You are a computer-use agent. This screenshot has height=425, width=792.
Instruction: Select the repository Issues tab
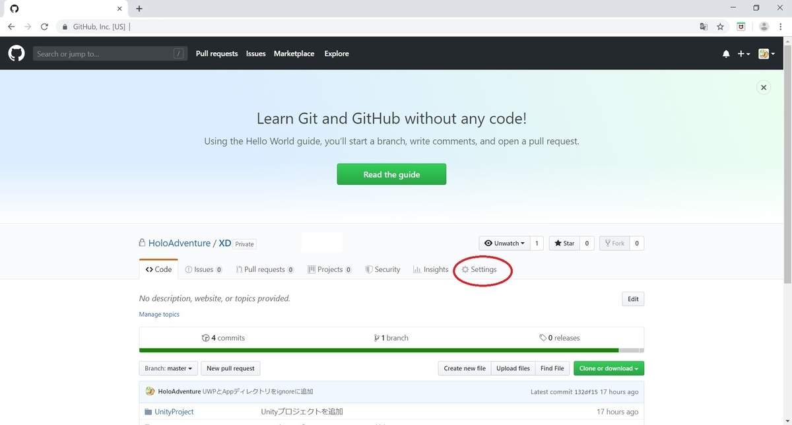point(203,269)
